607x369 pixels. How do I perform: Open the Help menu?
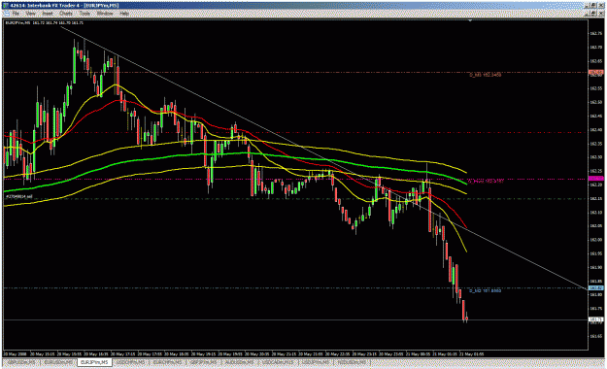click(x=124, y=14)
